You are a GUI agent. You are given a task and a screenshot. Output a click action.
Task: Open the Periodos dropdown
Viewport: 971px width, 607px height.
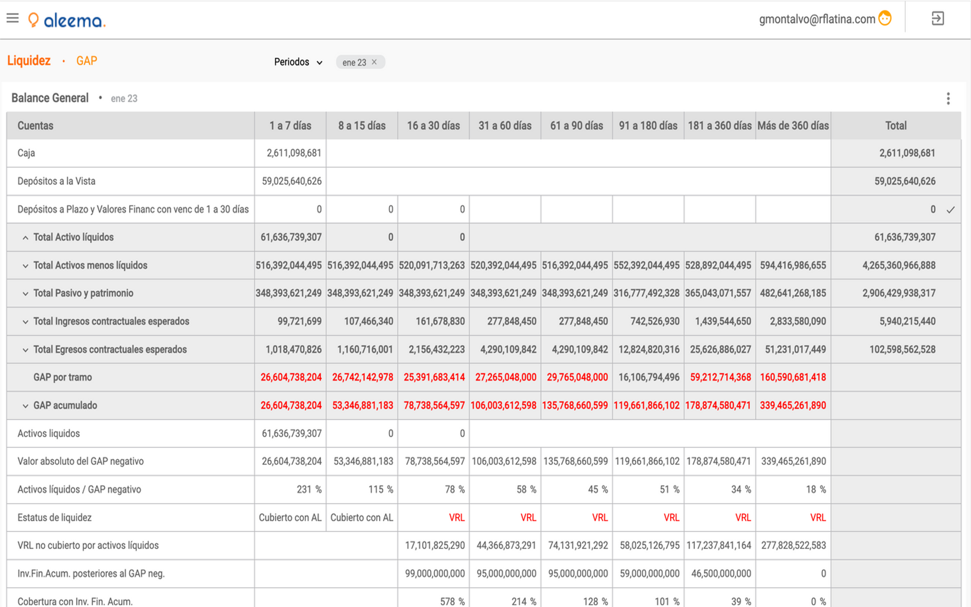(298, 62)
